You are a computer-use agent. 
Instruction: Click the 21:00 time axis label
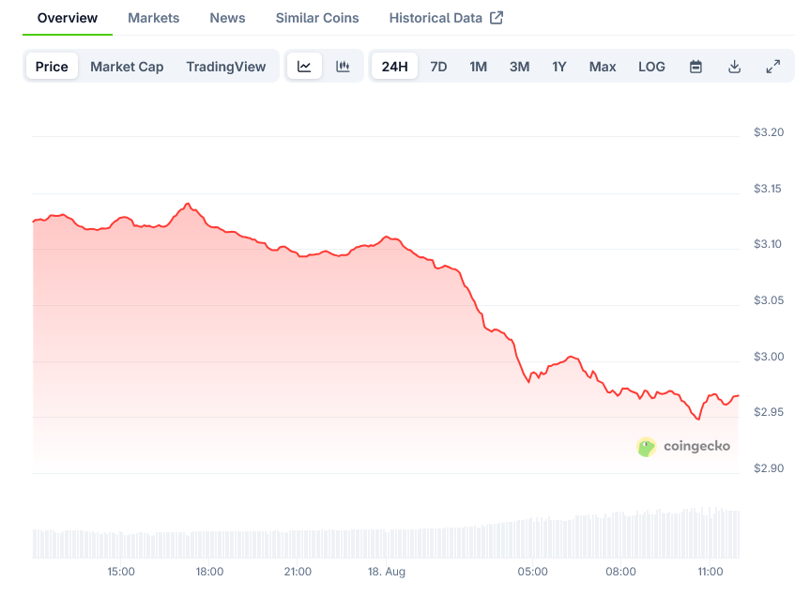pos(298,572)
